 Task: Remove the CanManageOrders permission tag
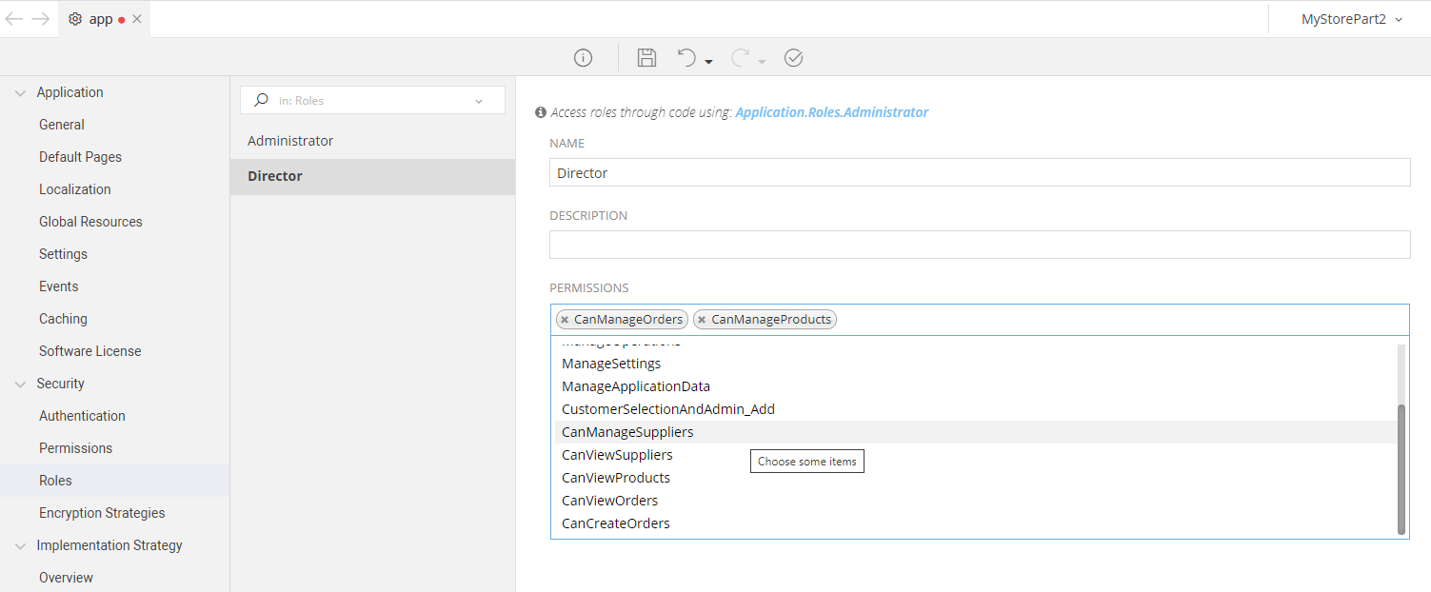(565, 320)
